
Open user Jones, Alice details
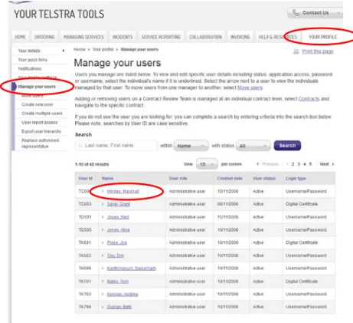pyautogui.click(x=118, y=230)
